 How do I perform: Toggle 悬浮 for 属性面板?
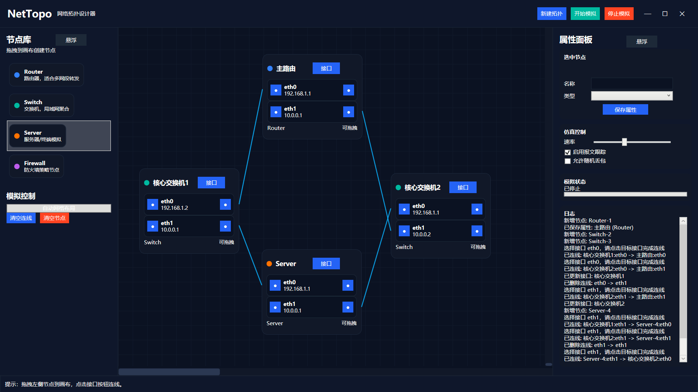coord(641,41)
